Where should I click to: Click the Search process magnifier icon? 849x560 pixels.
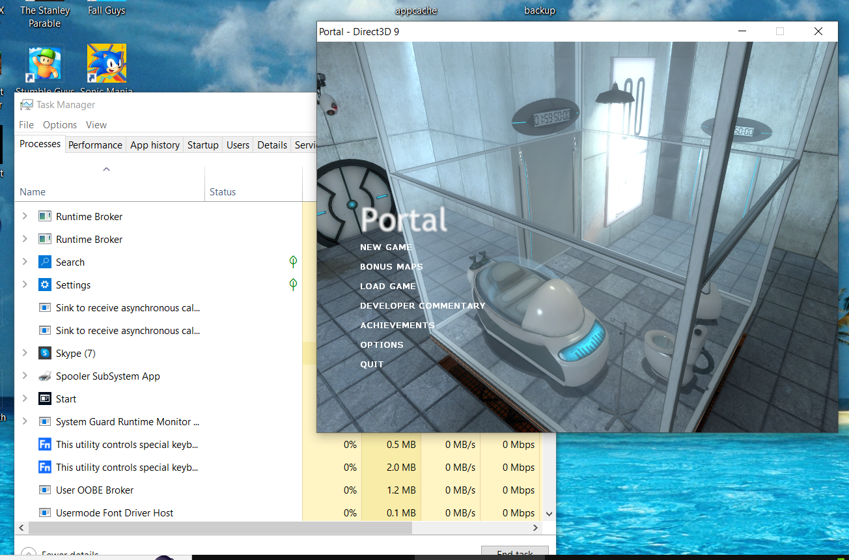45,262
